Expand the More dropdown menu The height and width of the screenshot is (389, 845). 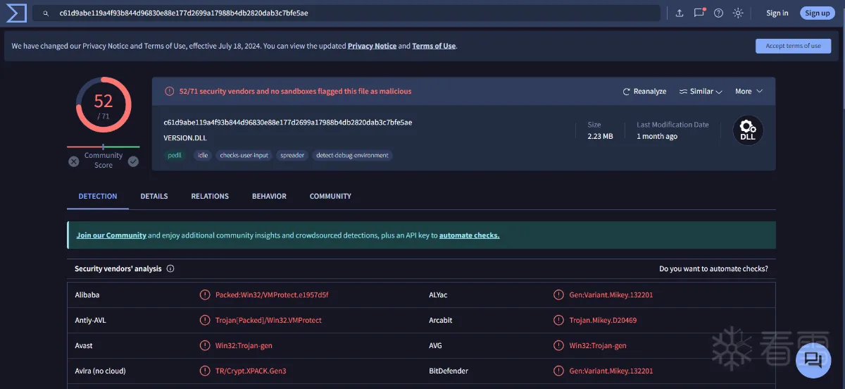(749, 92)
